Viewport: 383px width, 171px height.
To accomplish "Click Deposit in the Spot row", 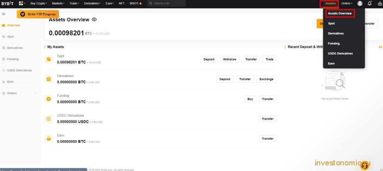I will click(209, 59).
